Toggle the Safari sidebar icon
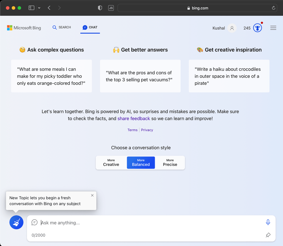This screenshot has width=283, height=246. 32,8
